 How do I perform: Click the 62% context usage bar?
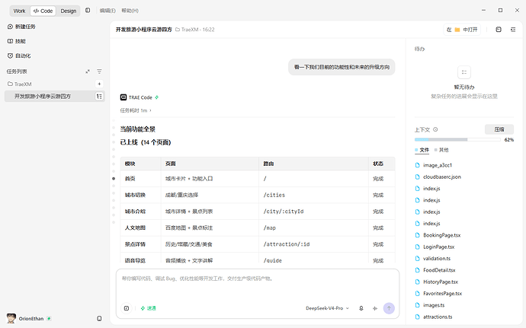[457, 139]
